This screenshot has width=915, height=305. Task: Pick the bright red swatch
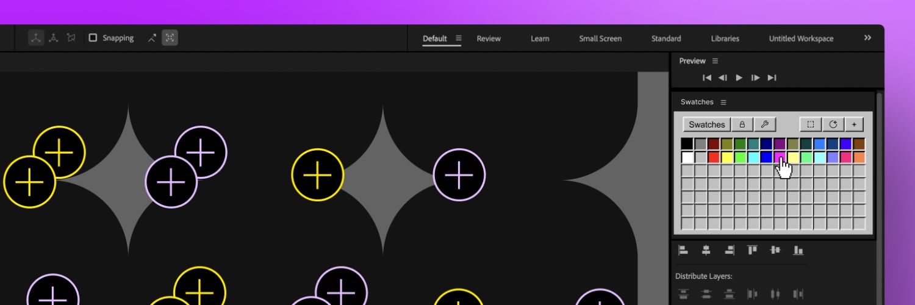tap(714, 157)
